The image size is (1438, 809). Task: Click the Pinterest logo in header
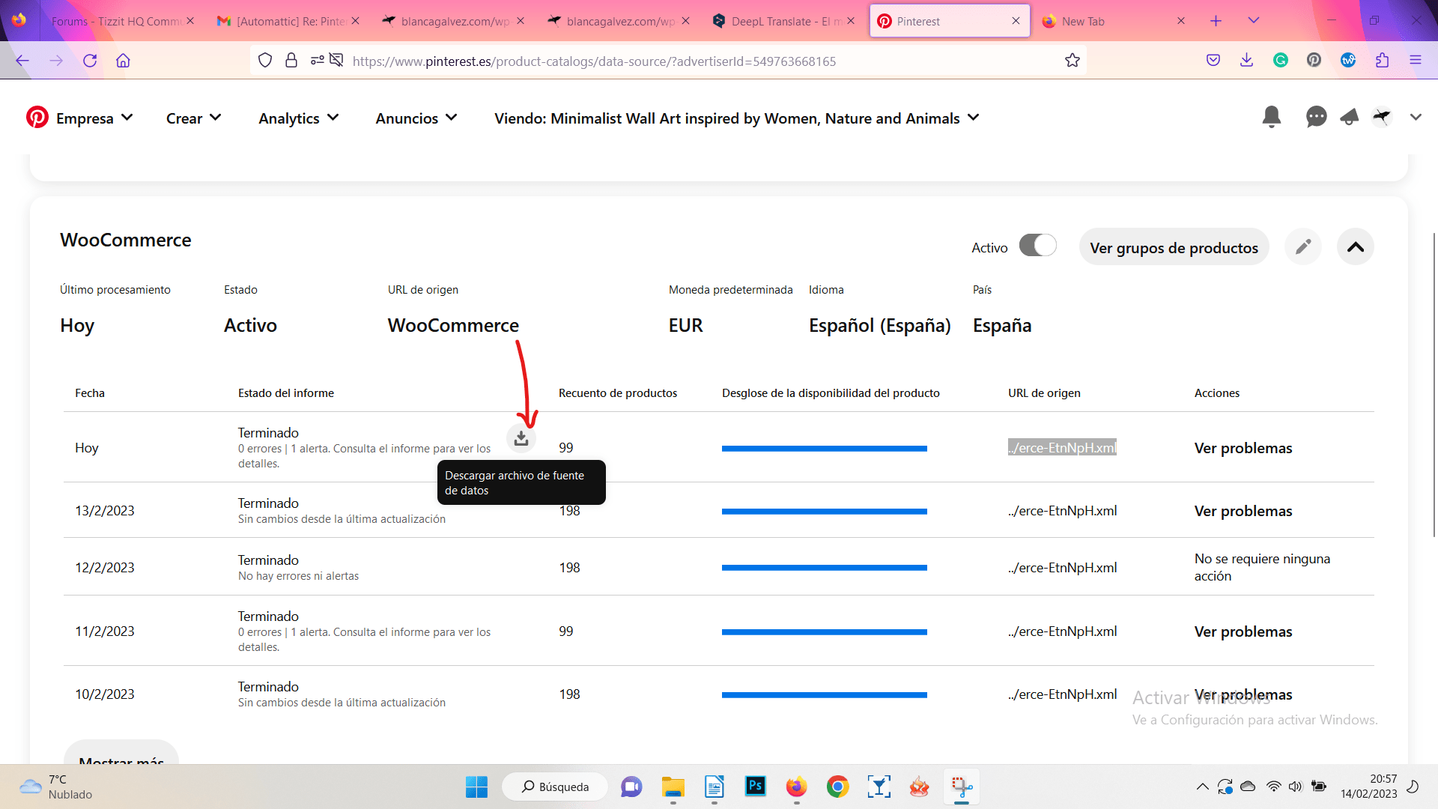click(37, 118)
